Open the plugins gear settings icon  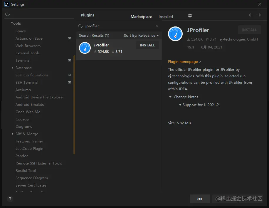(190, 16)
